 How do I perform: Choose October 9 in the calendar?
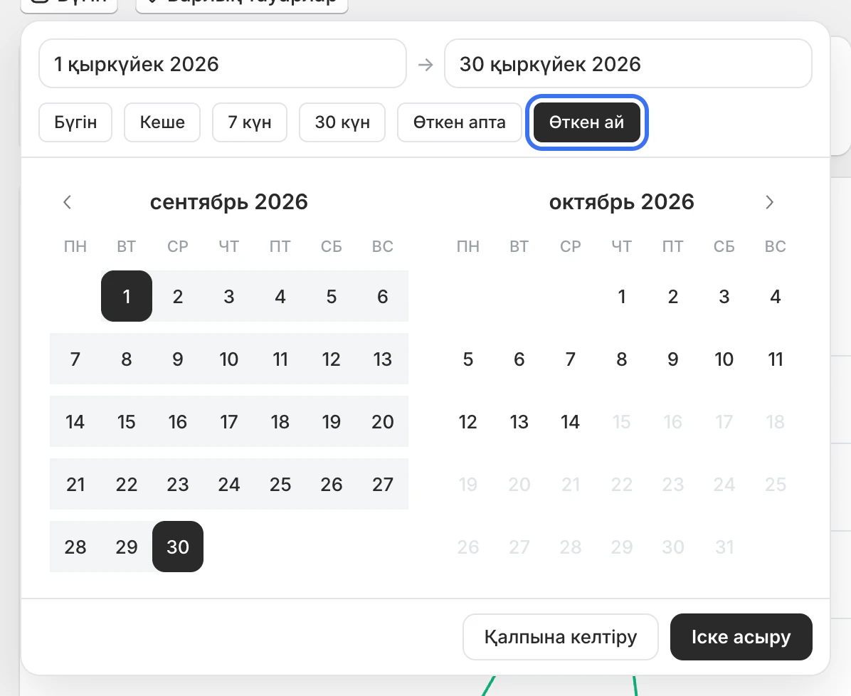(673, 359)
